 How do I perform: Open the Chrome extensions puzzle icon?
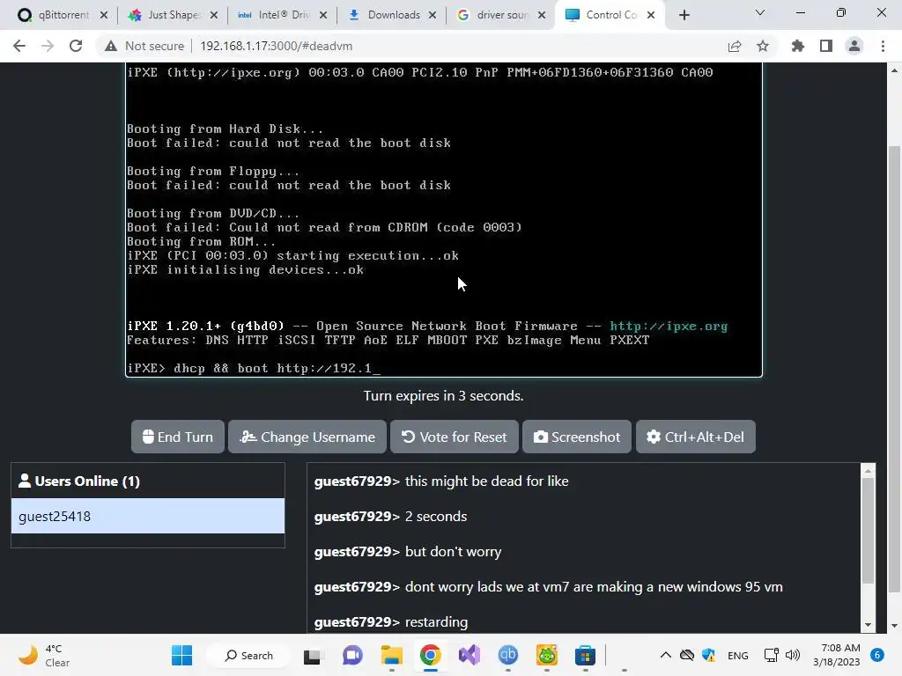(798, 46)
